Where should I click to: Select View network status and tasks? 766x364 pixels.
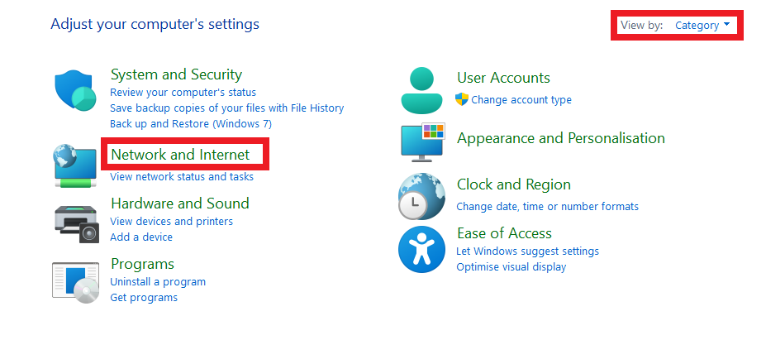pos(182,177)
